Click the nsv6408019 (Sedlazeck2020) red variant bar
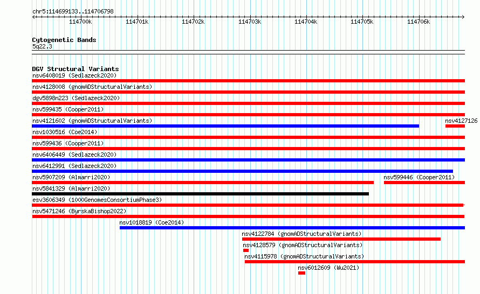This screenshot has height=294, width=480. pos(248,81)
